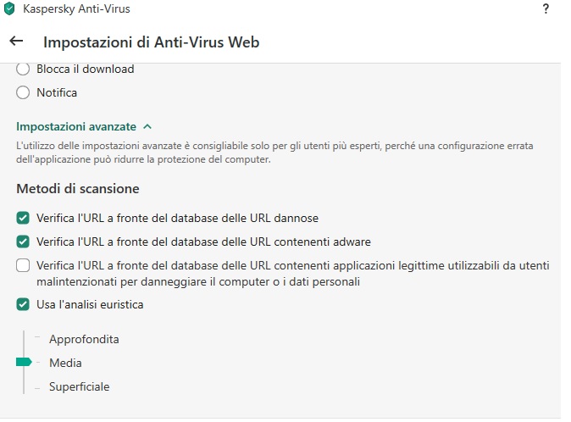The width and height of the screenshot is (571, 422).
Task: Collapse the Impostazioni avanzate section
Action: pyautogui.click(x=76, y=127)
